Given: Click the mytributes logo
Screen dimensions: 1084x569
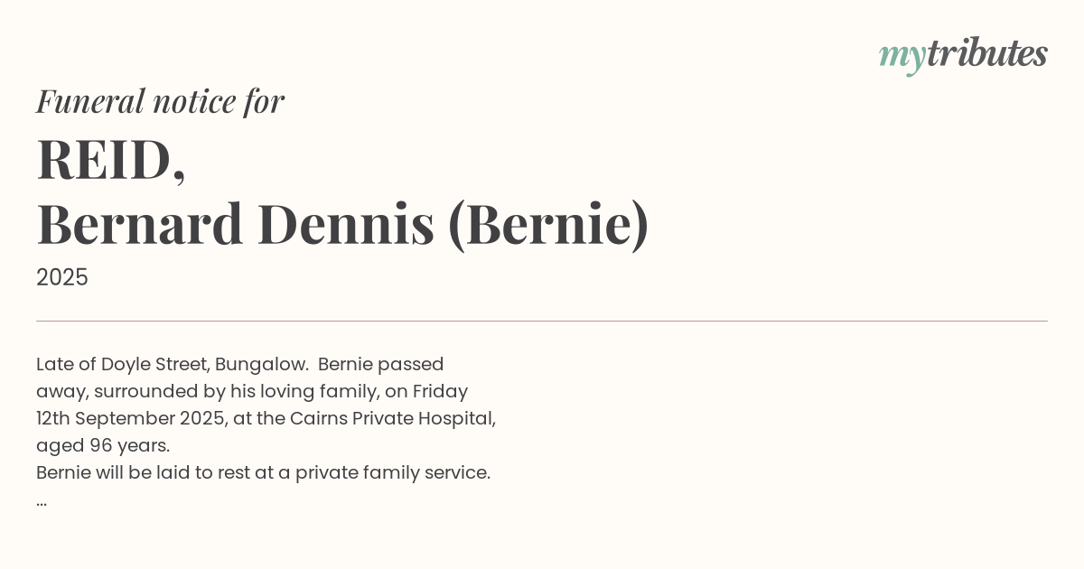Looking at the screenshot, I should 963,54.
